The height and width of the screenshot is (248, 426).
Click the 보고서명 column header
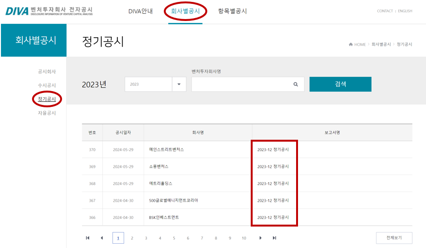[x=332, y=133]
